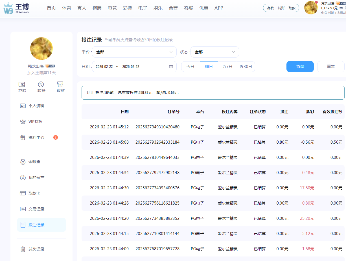
Task: Click the withdraw (取款) icon in sidebar
Action: [x=60, y=84]
